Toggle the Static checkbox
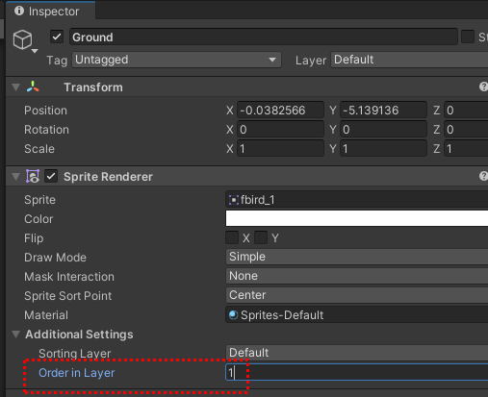488x397 pixels. (x=468, y=37)
